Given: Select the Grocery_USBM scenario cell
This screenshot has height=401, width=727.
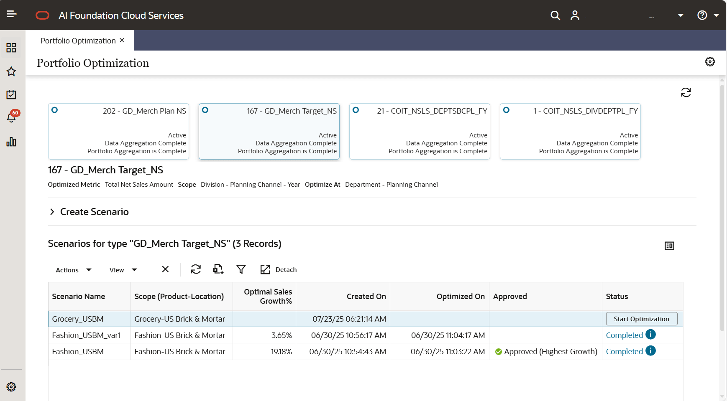Looking at the screenshot, I should 89,319.
